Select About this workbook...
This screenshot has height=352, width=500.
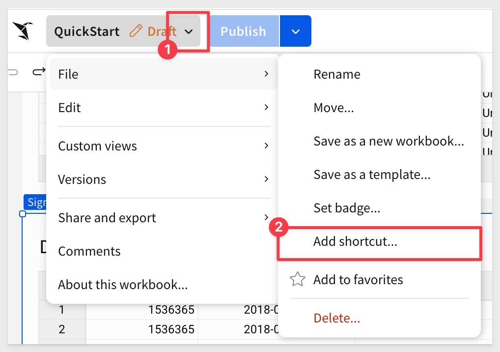pos(123,285)
